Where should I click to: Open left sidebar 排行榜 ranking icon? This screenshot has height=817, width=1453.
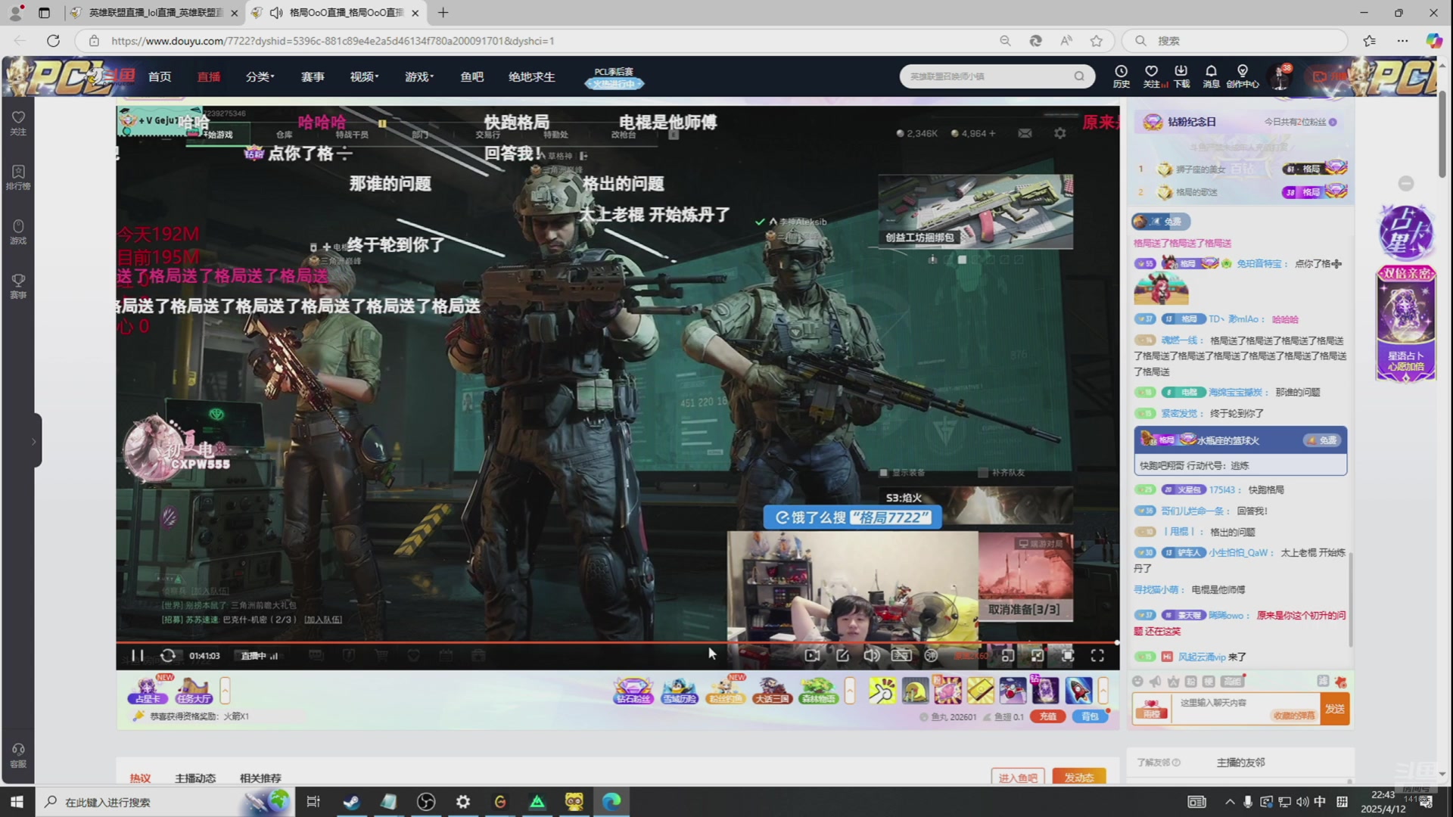pos(18,177)
